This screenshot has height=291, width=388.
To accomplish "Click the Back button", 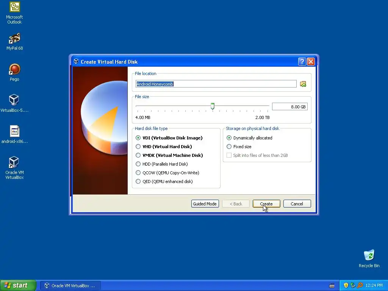I will coord(236,203).
